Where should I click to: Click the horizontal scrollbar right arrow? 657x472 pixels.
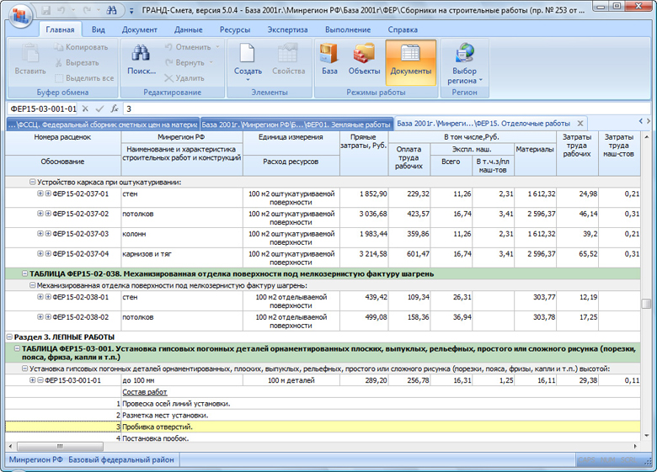[x=635, y=447]
